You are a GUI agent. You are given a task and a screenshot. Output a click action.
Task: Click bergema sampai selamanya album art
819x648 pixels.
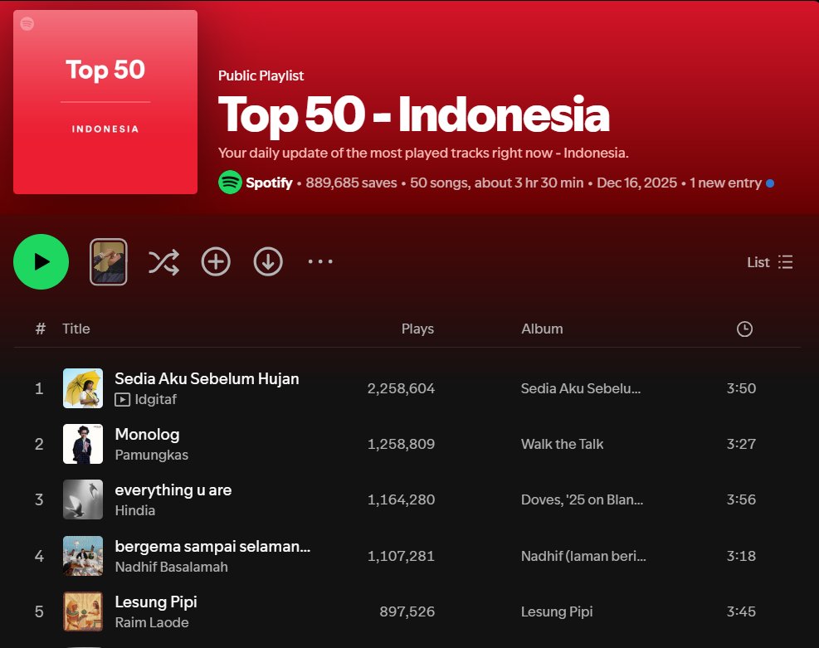tap(82, 556)
